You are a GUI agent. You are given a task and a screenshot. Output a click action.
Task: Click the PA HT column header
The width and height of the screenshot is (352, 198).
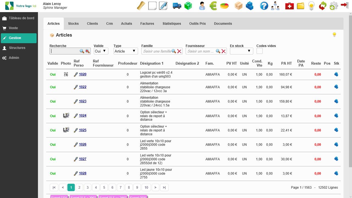point(286,63)
